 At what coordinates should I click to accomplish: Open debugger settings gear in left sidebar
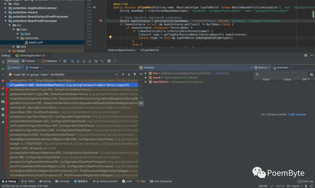click(3, 115)
